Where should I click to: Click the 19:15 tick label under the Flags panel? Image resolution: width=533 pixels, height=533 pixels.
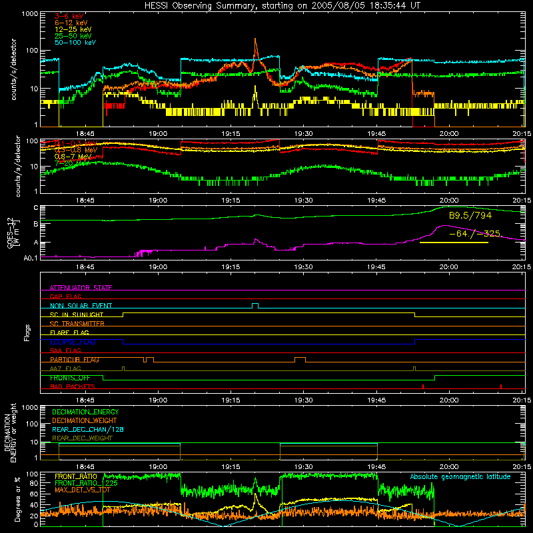pyautogui.click(x=231, y=400)
